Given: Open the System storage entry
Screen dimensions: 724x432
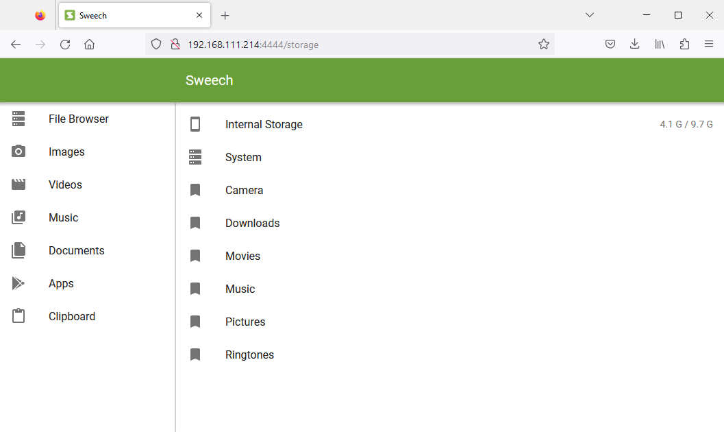Looking at the screenshot, I should click(x=450, y=157).
